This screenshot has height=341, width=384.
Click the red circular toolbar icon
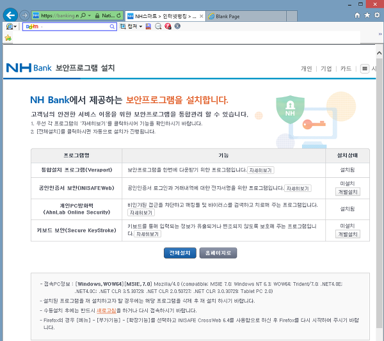tap(168, 26)
